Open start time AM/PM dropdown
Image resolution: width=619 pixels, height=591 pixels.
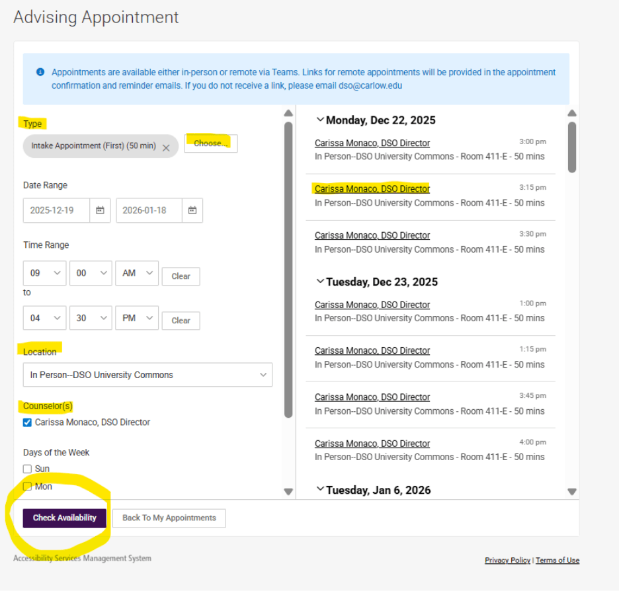coord(137,273)
